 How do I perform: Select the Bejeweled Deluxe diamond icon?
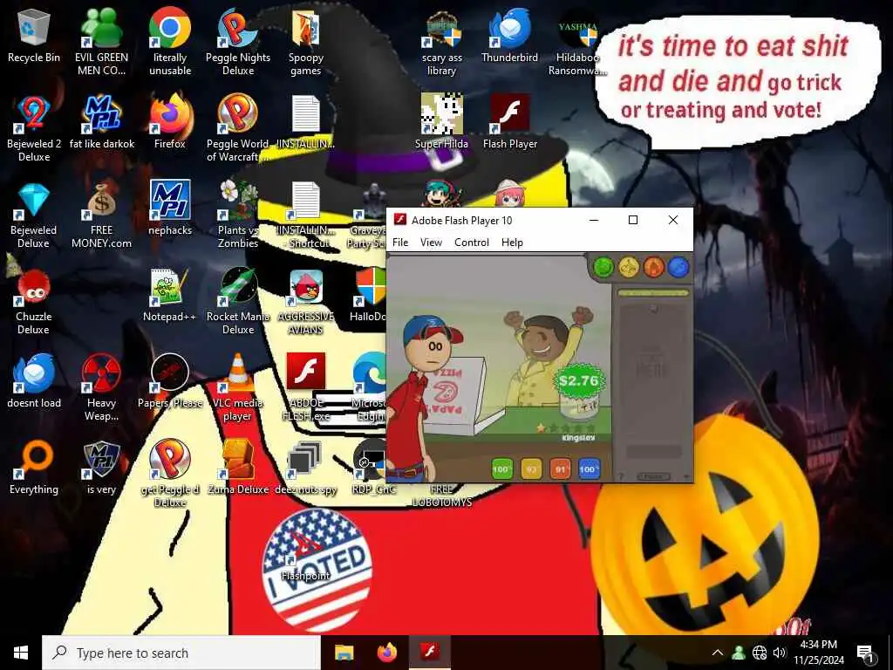34,215
